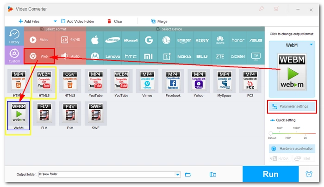
Task: Click Add Files button
Action: click(29, 21)
